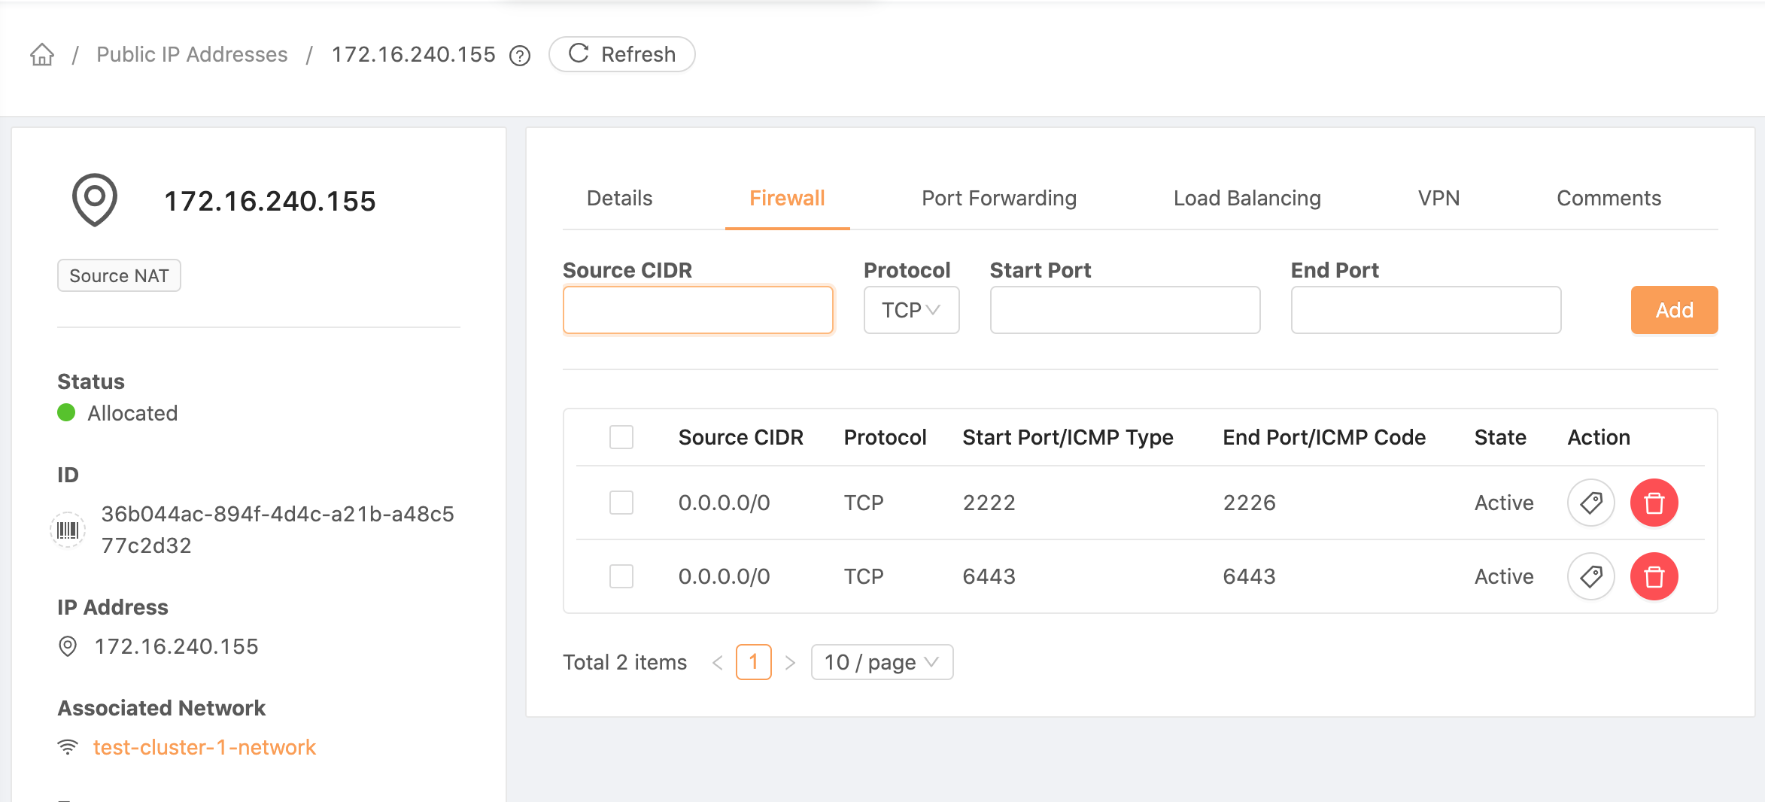Click the home icon in breadcrumb

(x=42, y=55)
